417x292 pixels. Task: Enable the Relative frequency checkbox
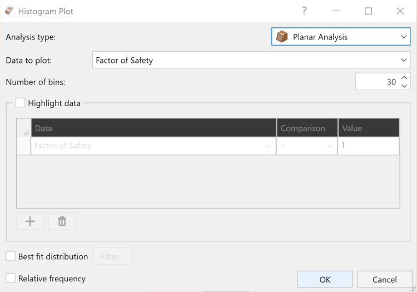[11, 278]
